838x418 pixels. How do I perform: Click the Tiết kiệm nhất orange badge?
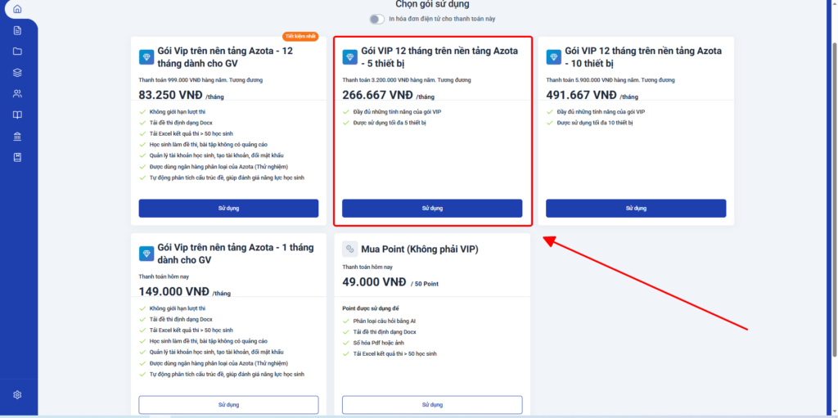pyautogui.click(x=301, y=36)
